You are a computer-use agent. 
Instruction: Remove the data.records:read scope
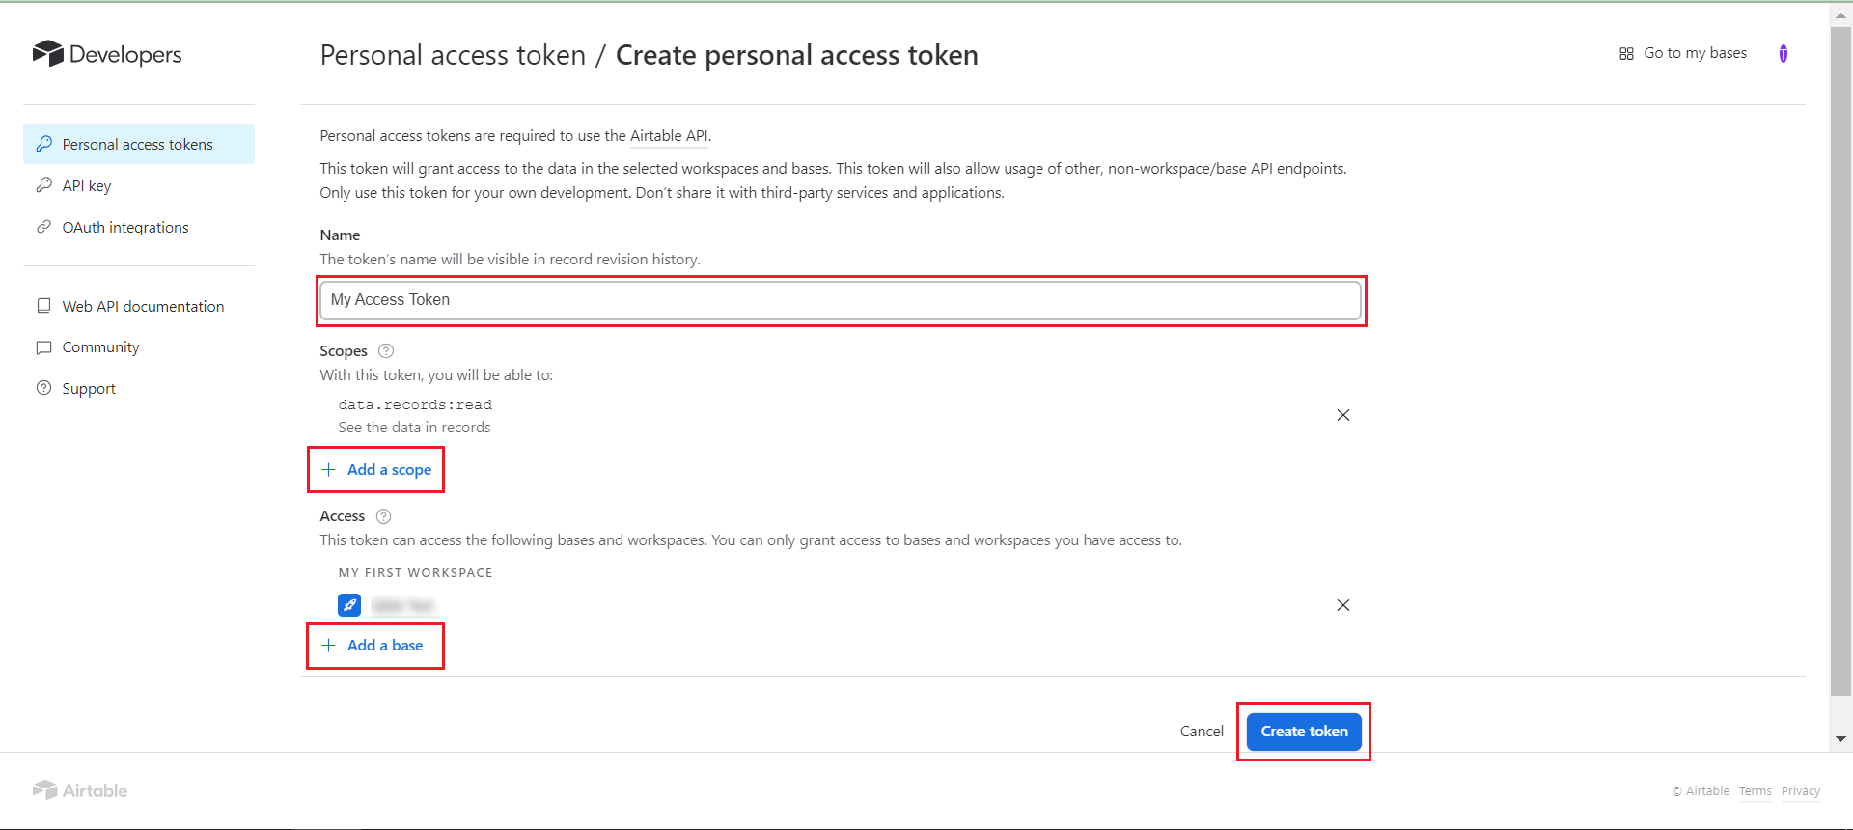1342,415
